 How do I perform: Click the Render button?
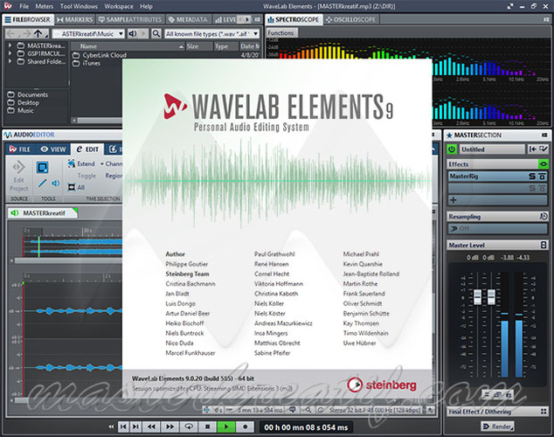click(x=497, y=427)
